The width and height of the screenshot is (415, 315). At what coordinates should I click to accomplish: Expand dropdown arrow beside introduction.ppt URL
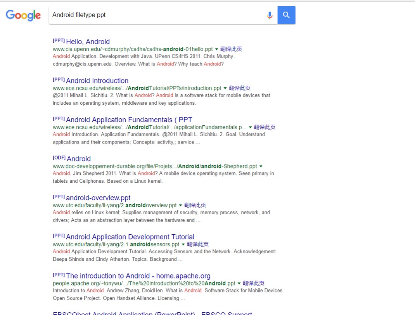(x=225, y=88)
